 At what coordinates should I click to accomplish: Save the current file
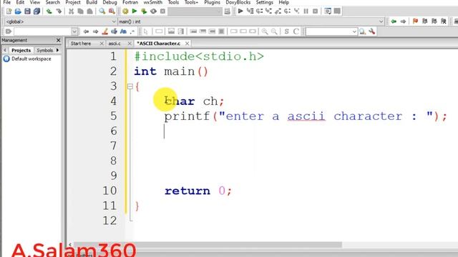point(27,11)
